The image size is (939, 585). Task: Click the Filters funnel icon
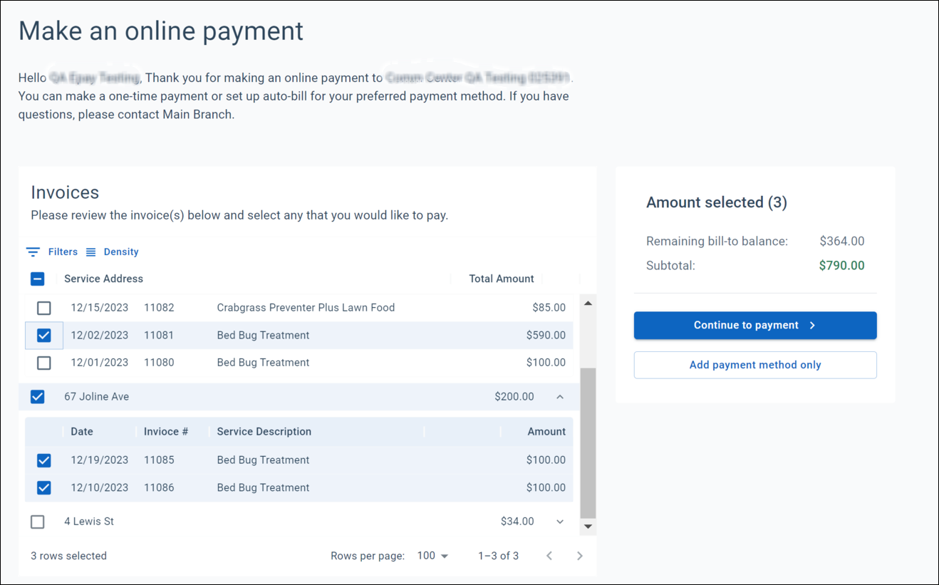33,252
